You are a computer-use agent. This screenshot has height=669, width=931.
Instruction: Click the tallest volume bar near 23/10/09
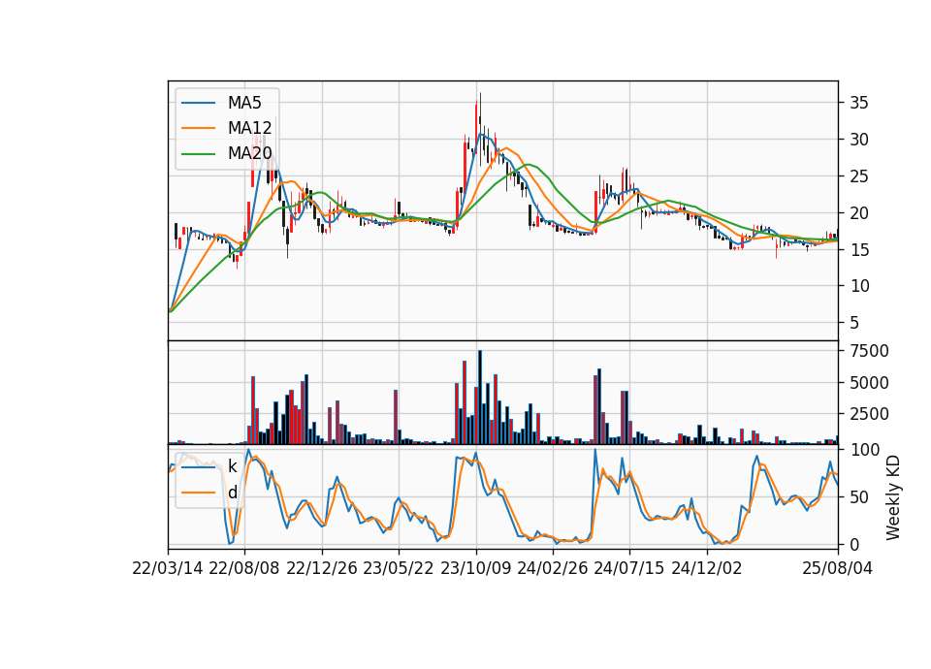click(480, 398)
